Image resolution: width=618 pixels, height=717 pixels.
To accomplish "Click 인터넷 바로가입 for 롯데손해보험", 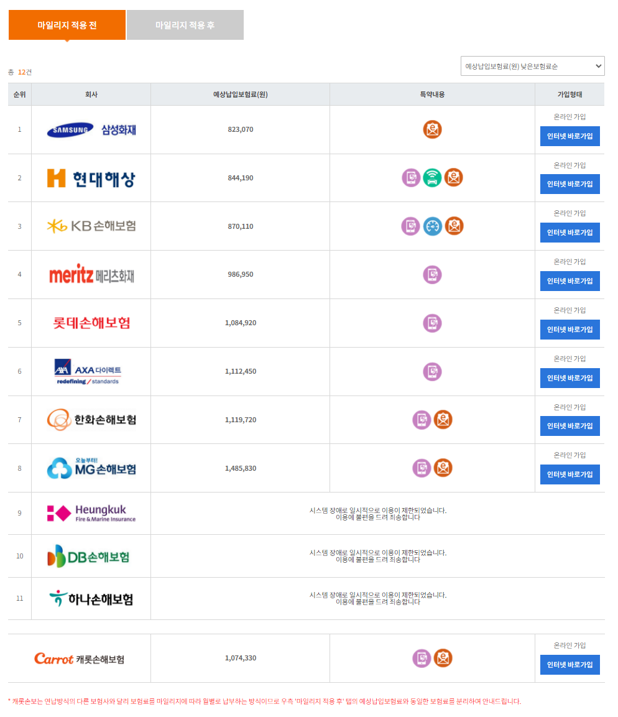I will tap(570, 330).
